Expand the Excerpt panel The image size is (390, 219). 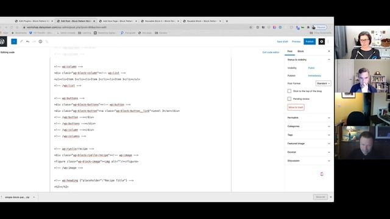pyautogui.click(x=308, y=152)
